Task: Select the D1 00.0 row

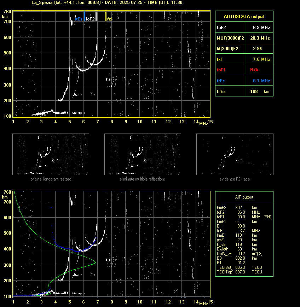Action: click(x=231, y=226)
